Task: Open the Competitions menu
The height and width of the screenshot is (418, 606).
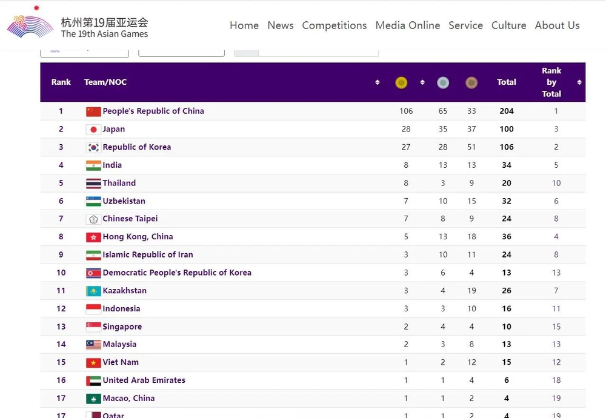Action: click(335, 25)
